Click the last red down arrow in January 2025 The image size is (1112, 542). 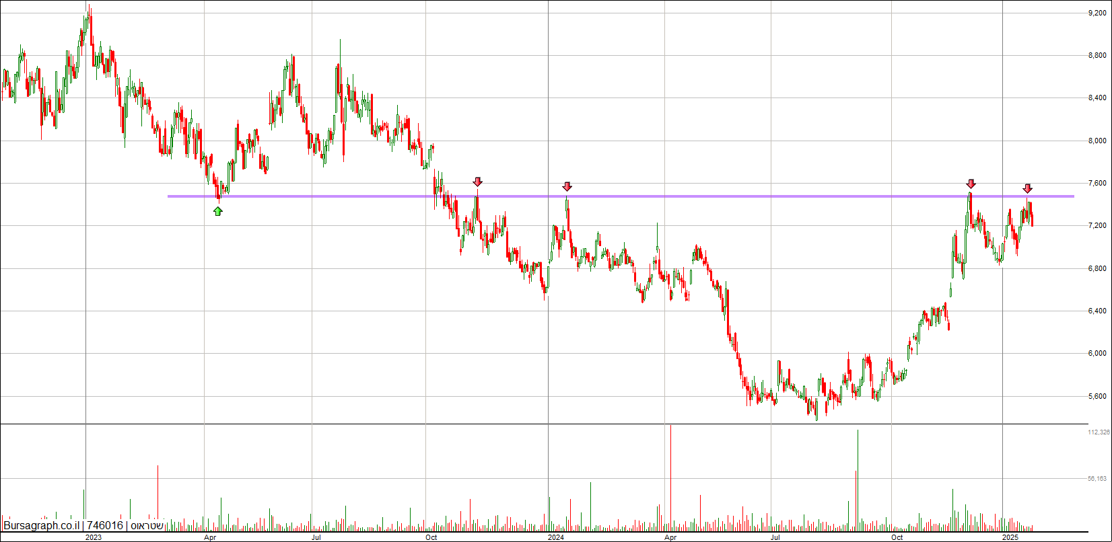1028,188
